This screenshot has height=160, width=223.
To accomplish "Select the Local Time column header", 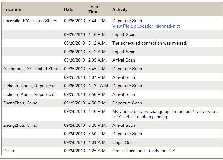I will click(93, 10).
